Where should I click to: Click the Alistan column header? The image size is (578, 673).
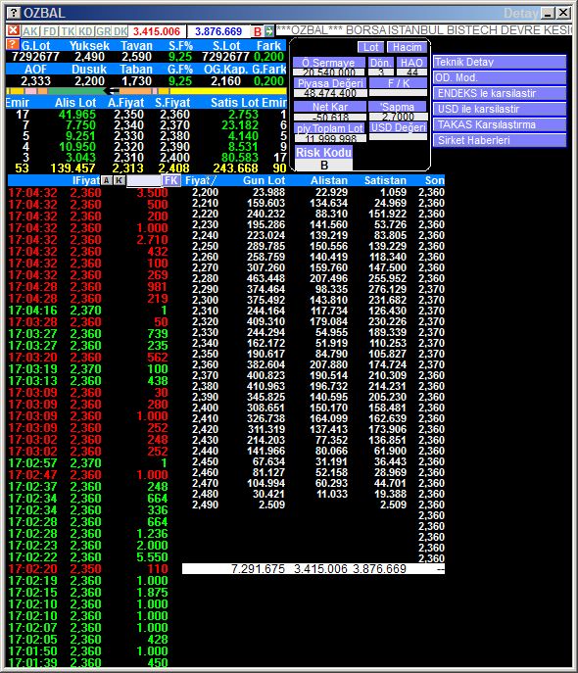point(329,180)
